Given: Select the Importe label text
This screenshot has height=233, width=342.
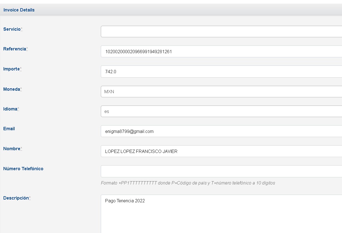Looking at the screenshot, I should pos(11,69).
